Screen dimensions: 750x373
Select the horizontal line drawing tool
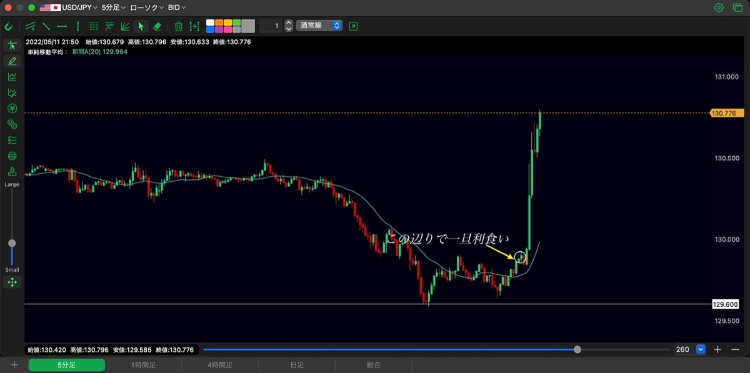click(62, 26)
